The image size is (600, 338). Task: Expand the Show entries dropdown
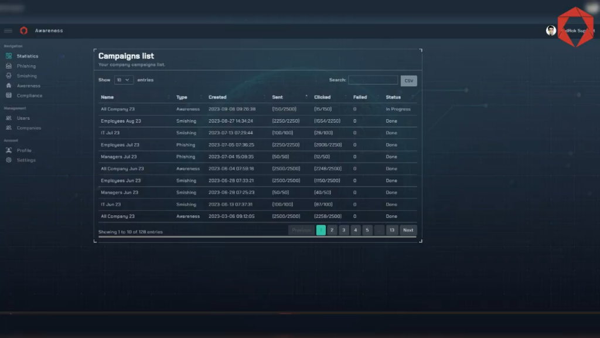pos(124,80)
